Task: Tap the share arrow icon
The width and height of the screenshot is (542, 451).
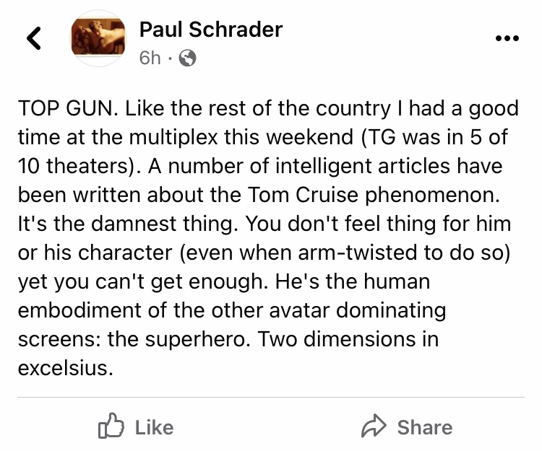Action: 375,427
